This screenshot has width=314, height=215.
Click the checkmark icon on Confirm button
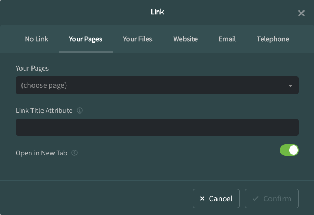pos(255,198)
